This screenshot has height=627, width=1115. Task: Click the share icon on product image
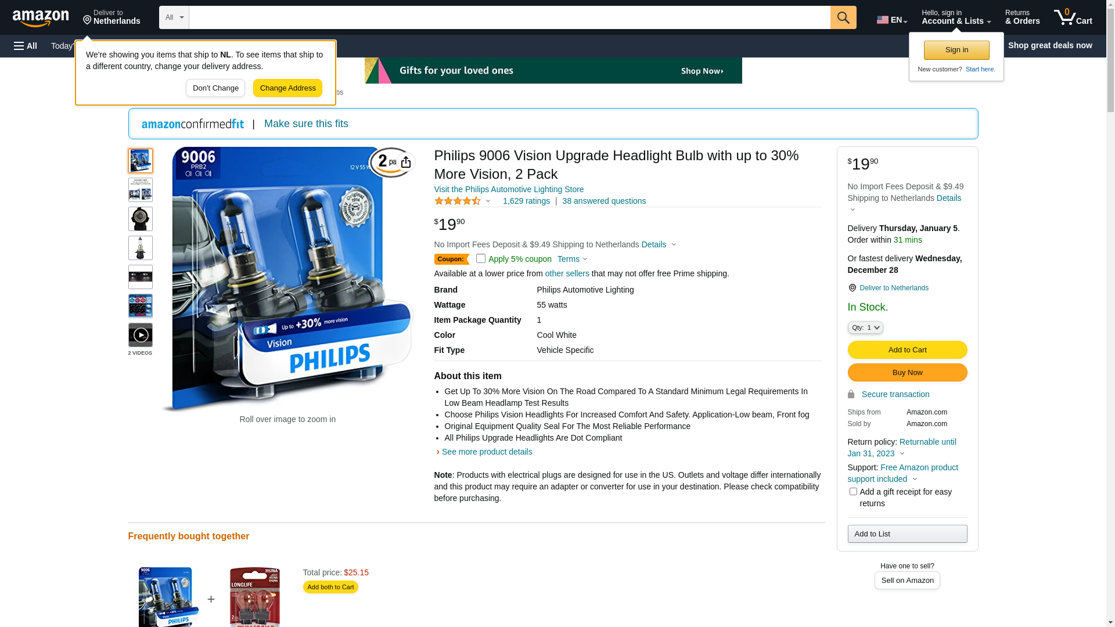(406, 162)
